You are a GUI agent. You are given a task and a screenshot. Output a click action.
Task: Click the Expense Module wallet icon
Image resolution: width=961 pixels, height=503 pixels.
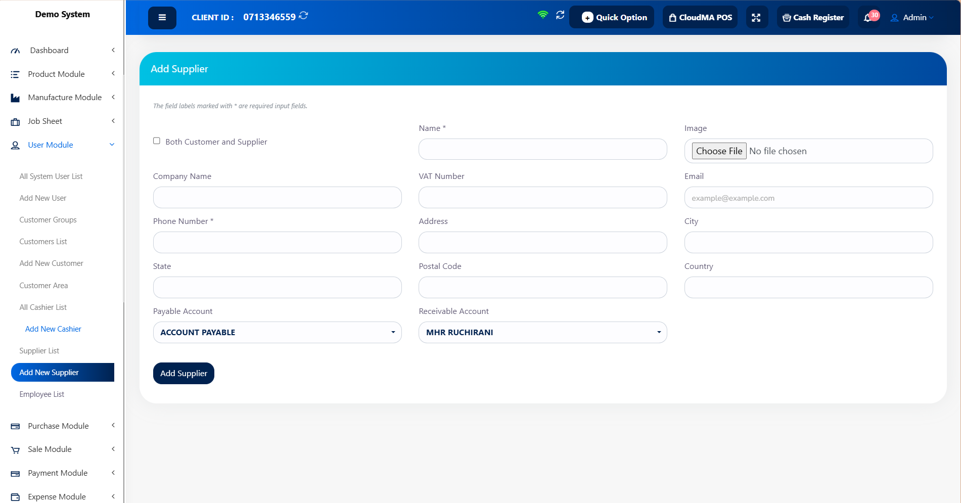point(15,497)
